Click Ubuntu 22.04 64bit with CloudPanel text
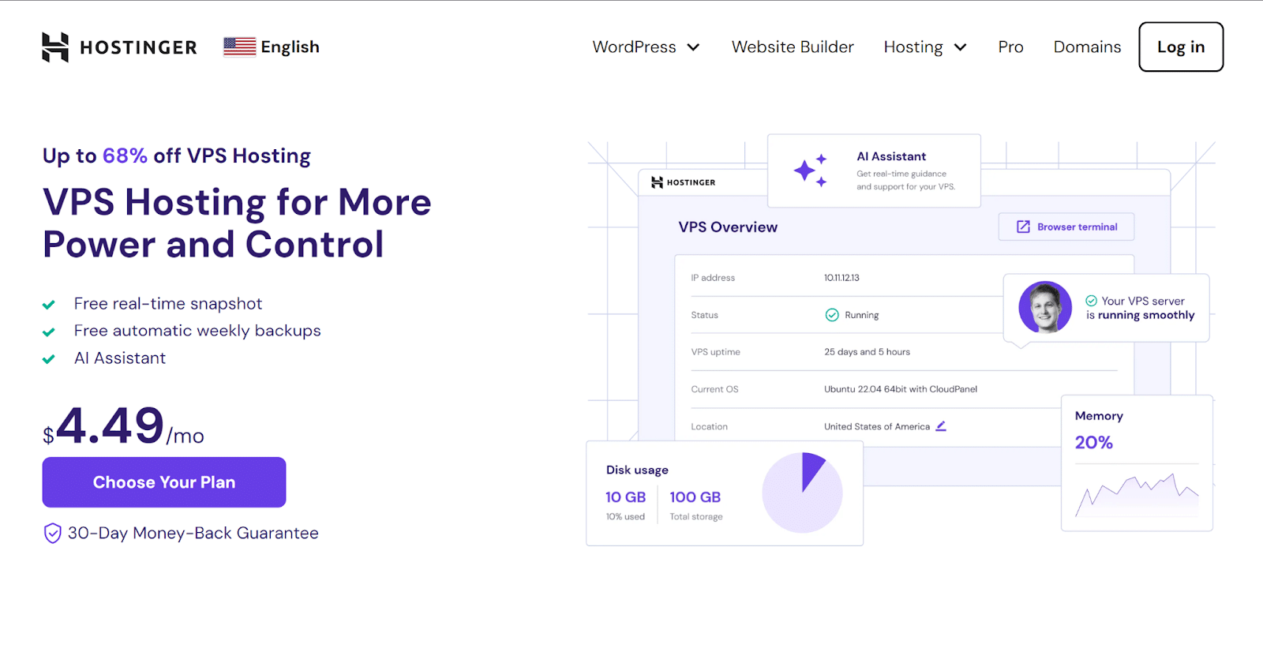1263x667 pixels. [x=901, y=389]
